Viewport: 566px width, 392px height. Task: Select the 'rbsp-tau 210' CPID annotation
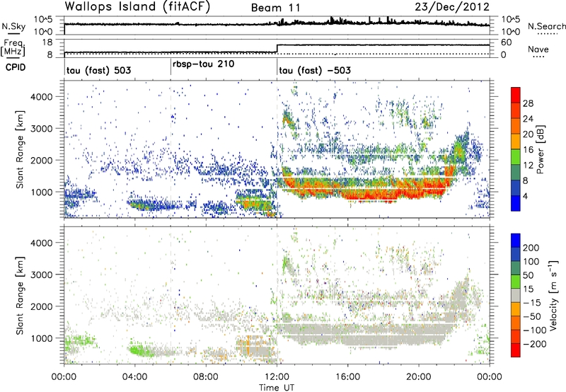click(203, 64)
